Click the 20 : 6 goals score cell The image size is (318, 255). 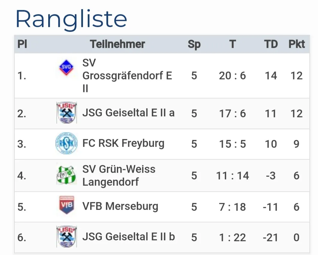pyautogui.click(x=232, y=76)
